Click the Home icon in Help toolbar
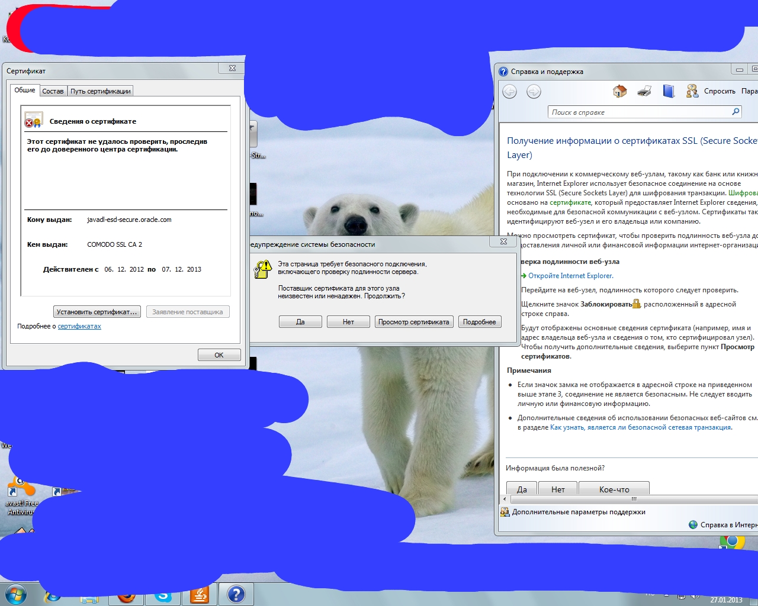This screenshot has width=758, height=606. [x=619, y=91]
